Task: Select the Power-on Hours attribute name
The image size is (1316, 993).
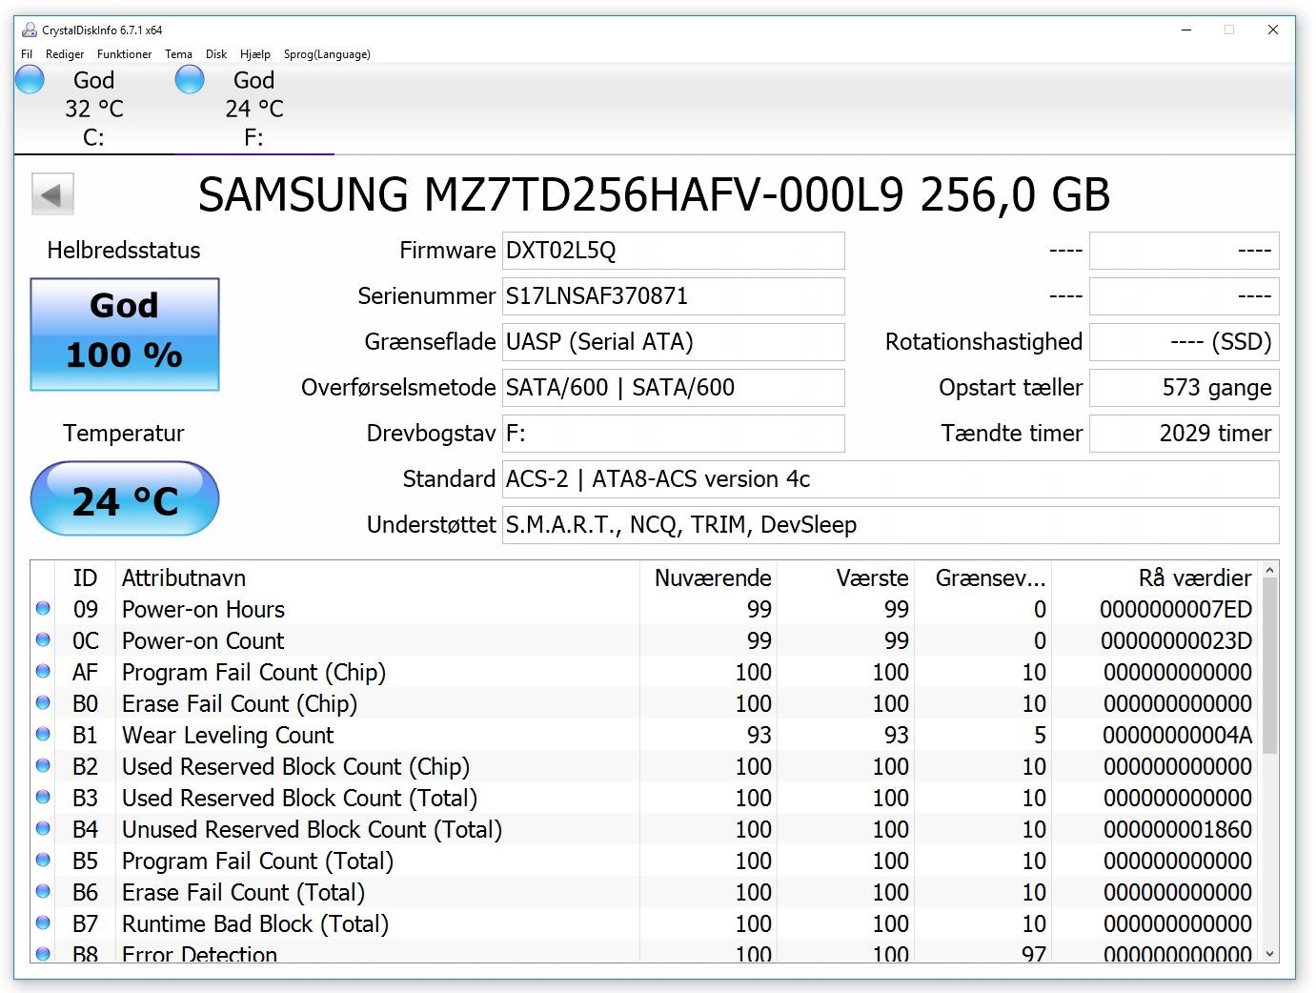Action: pyautogui.click(x=203, y=609)
